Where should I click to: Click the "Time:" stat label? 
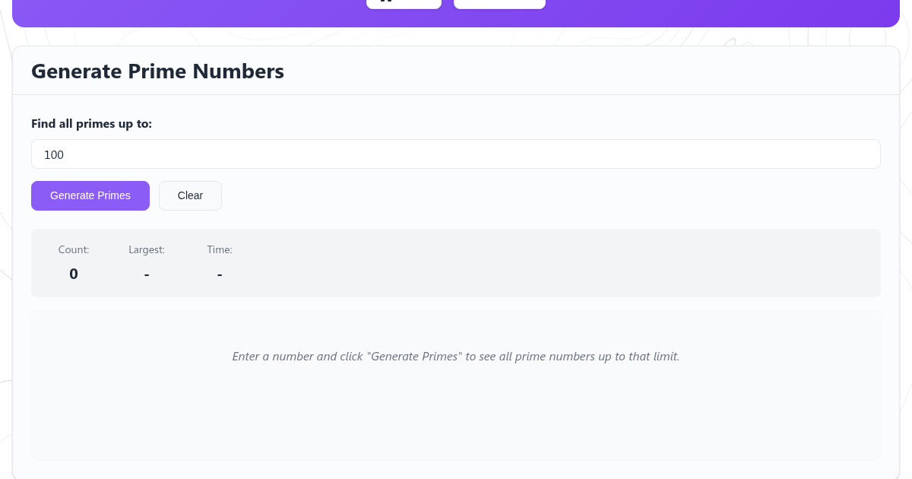click(220, 249)
